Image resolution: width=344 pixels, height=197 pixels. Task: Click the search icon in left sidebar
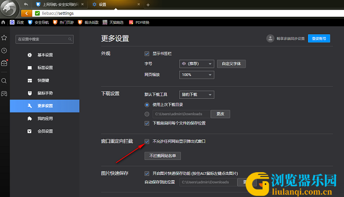[x=4, y=81]
